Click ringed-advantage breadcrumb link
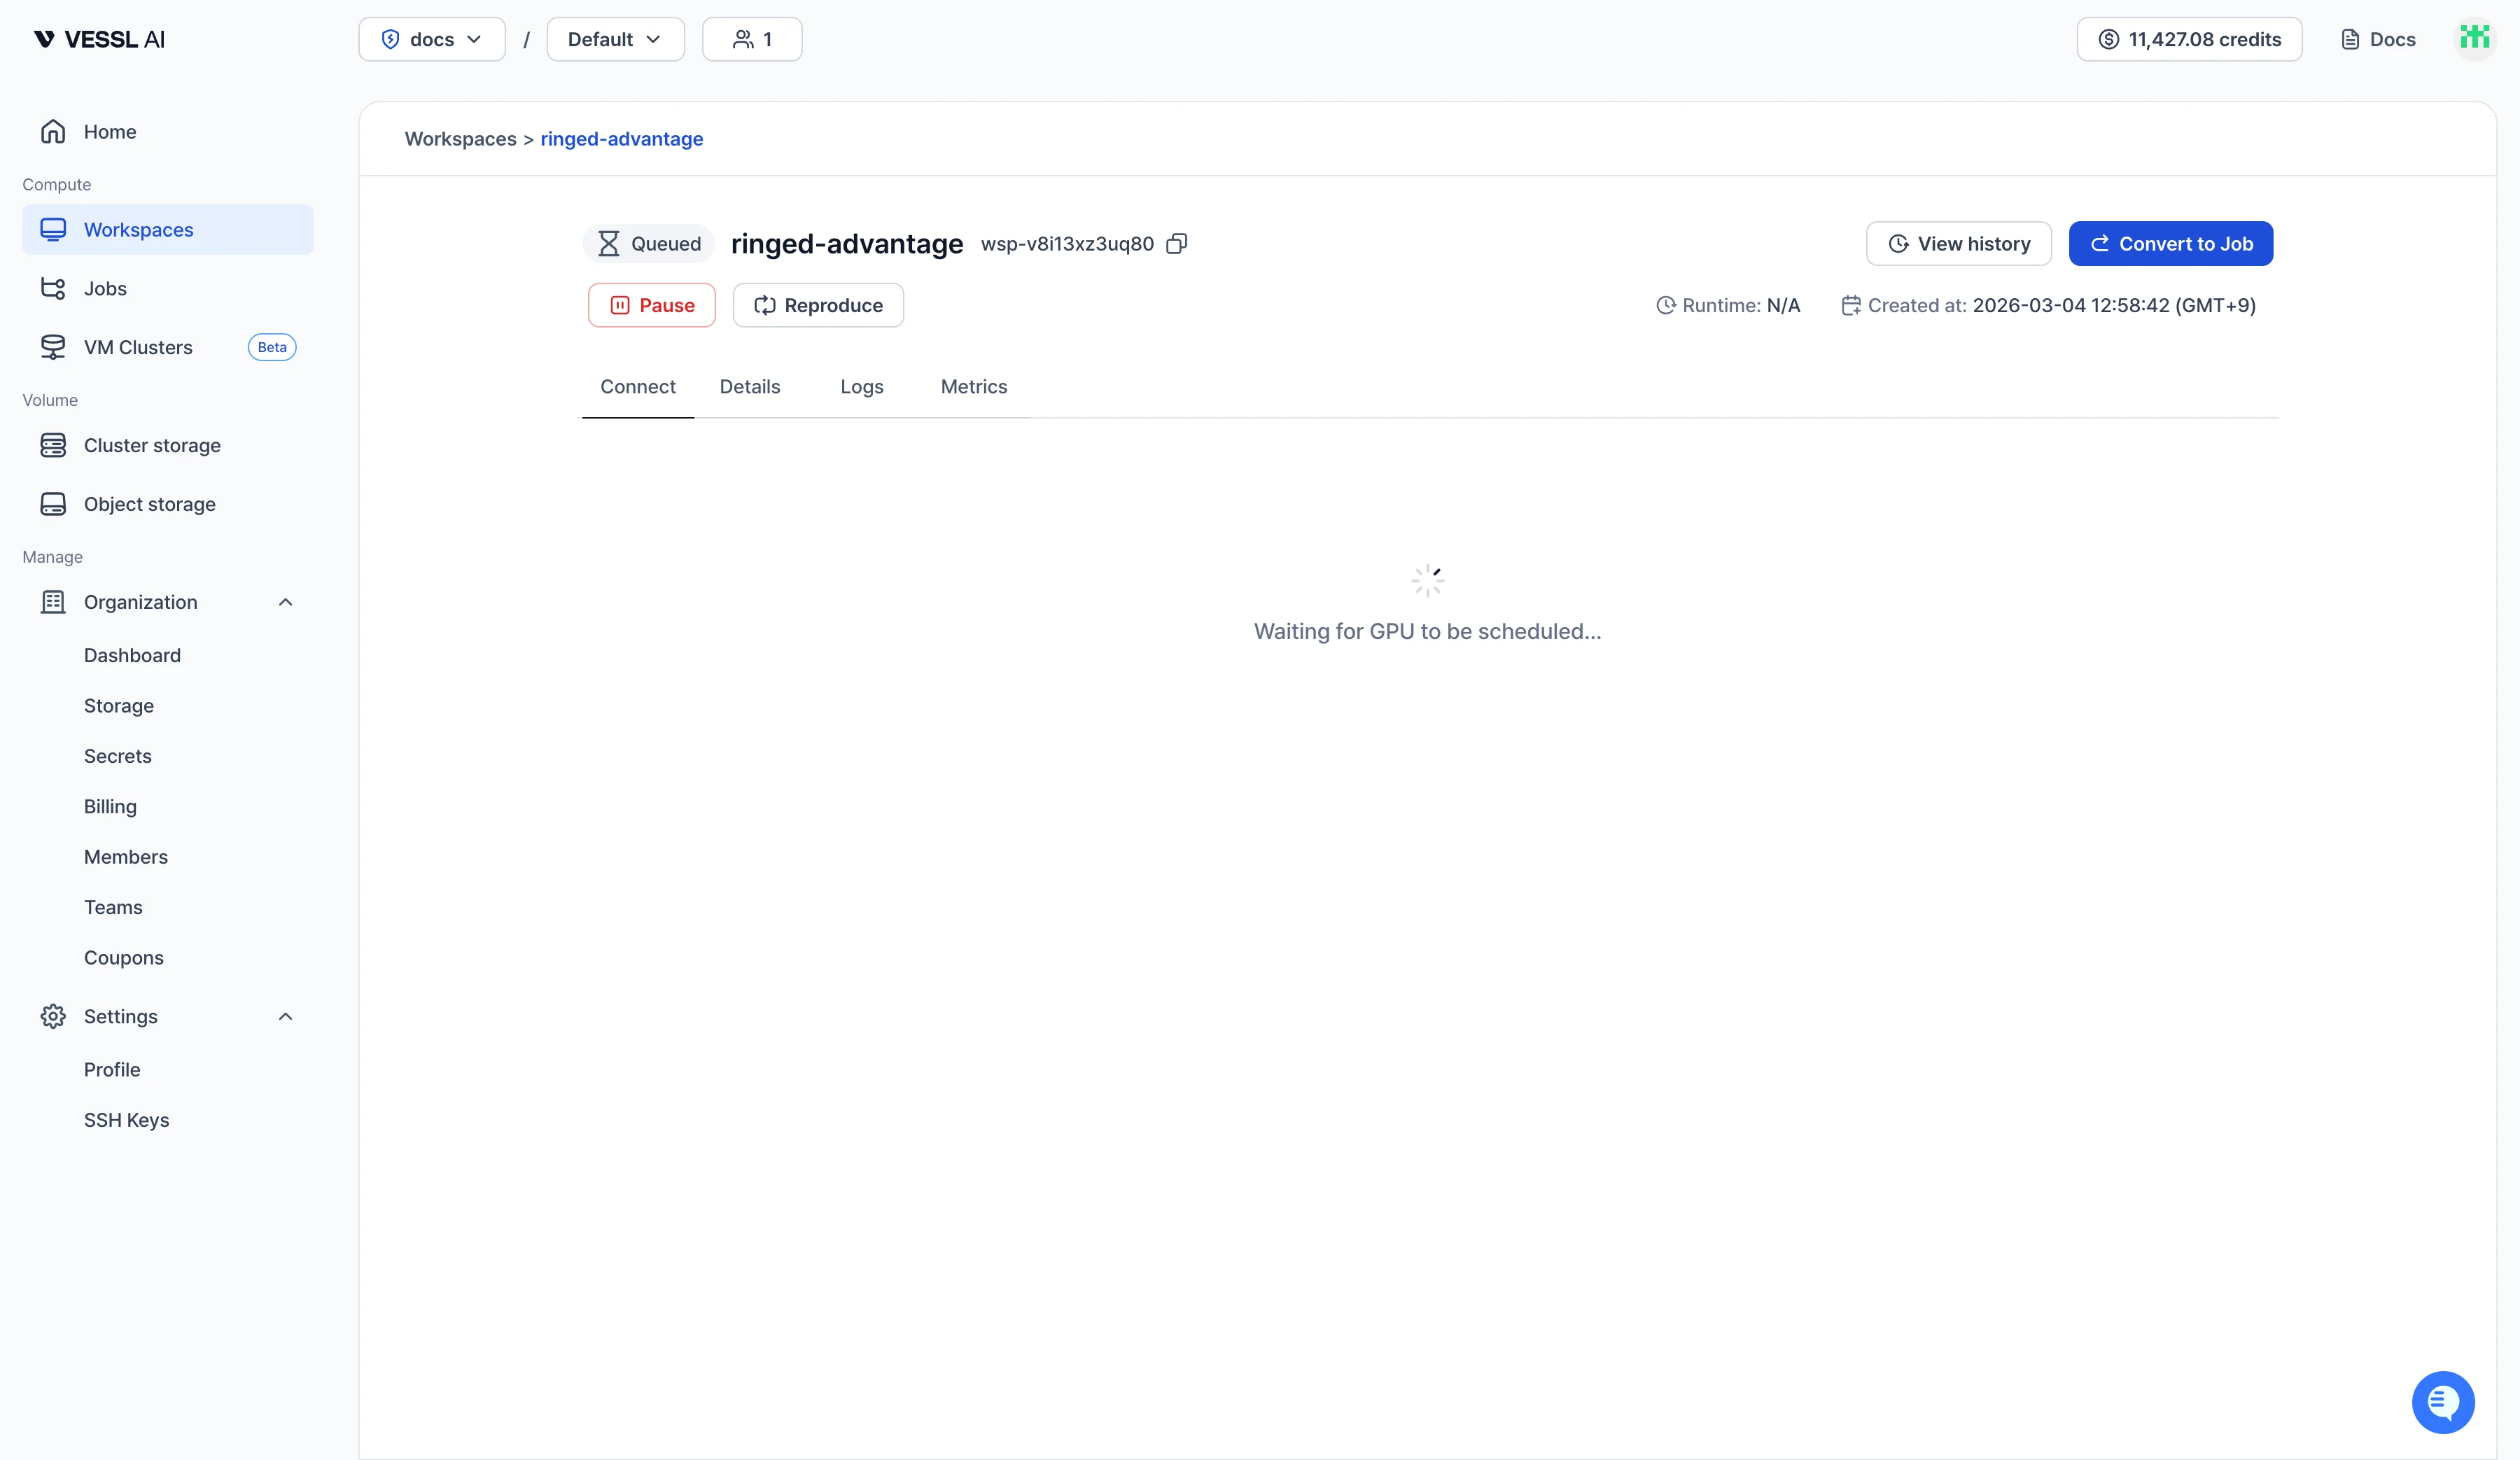 click(622, 139)
